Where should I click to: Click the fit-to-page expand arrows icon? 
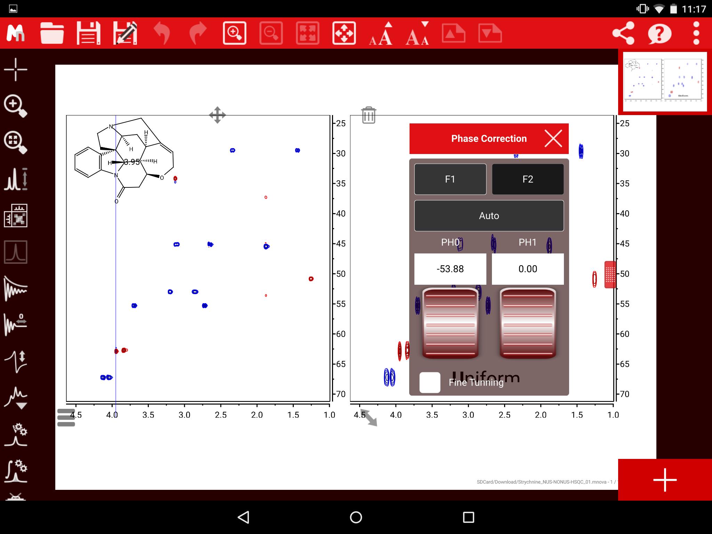click(308, 33)
